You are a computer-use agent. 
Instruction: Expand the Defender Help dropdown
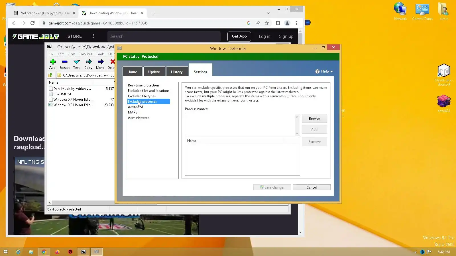pos(324,71)
